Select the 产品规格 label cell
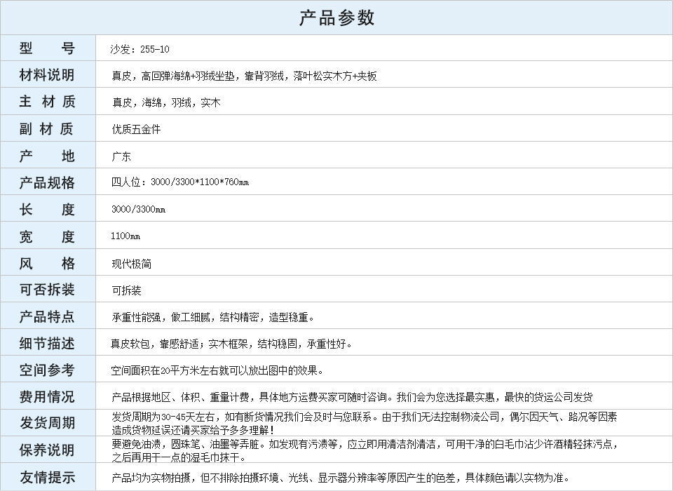Viewport: 673px width, 491px height. (x=48, y=182)
